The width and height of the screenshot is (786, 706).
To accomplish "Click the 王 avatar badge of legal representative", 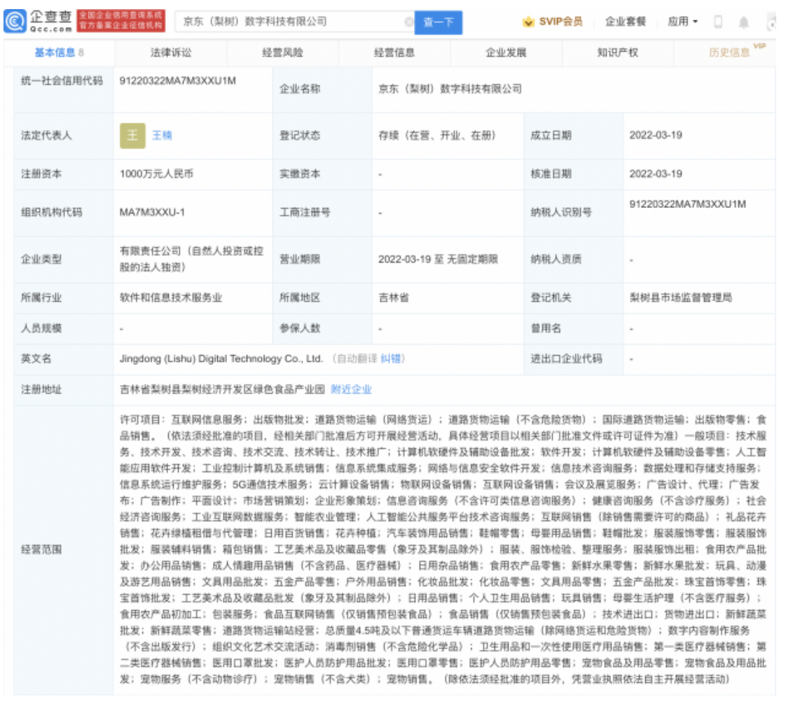I will coord(132,135).
